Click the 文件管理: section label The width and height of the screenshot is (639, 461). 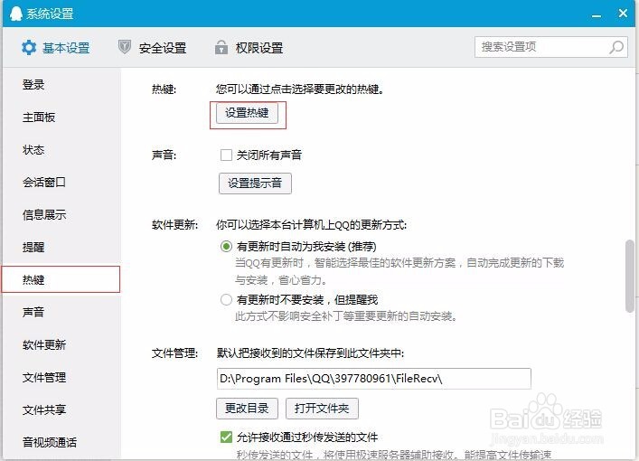[174, 353]
